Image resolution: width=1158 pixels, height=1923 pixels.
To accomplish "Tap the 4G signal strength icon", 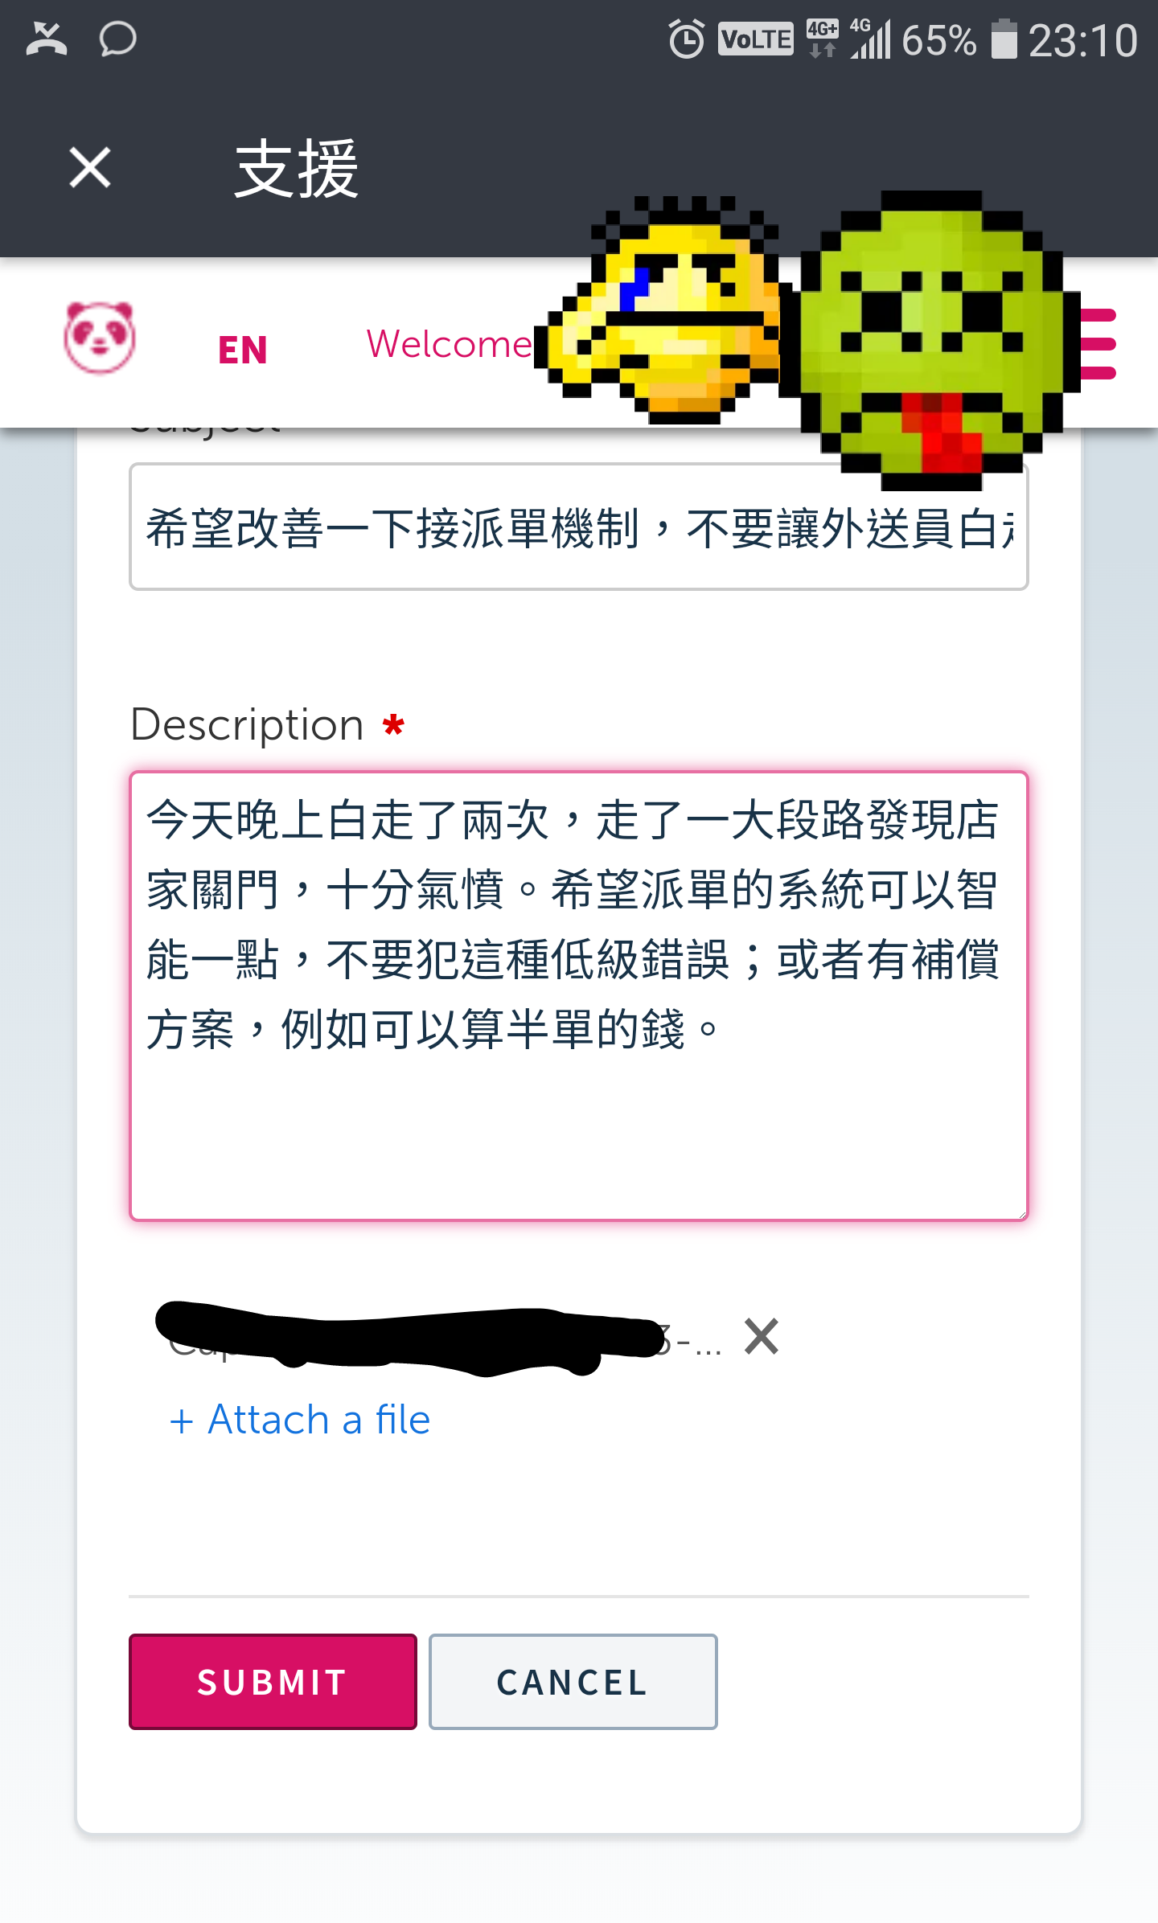I will (870, 39).
